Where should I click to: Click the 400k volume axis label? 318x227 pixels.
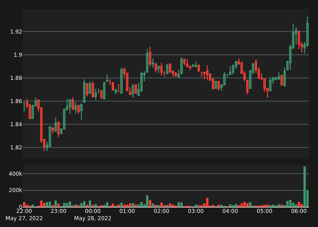tap(15, 174)
